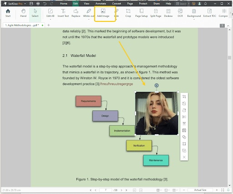Switch to the Convert tab

click(116, 4)
